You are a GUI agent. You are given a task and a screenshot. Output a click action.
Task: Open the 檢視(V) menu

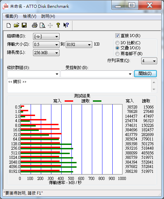pyautogui.click(x=30, y=16)
